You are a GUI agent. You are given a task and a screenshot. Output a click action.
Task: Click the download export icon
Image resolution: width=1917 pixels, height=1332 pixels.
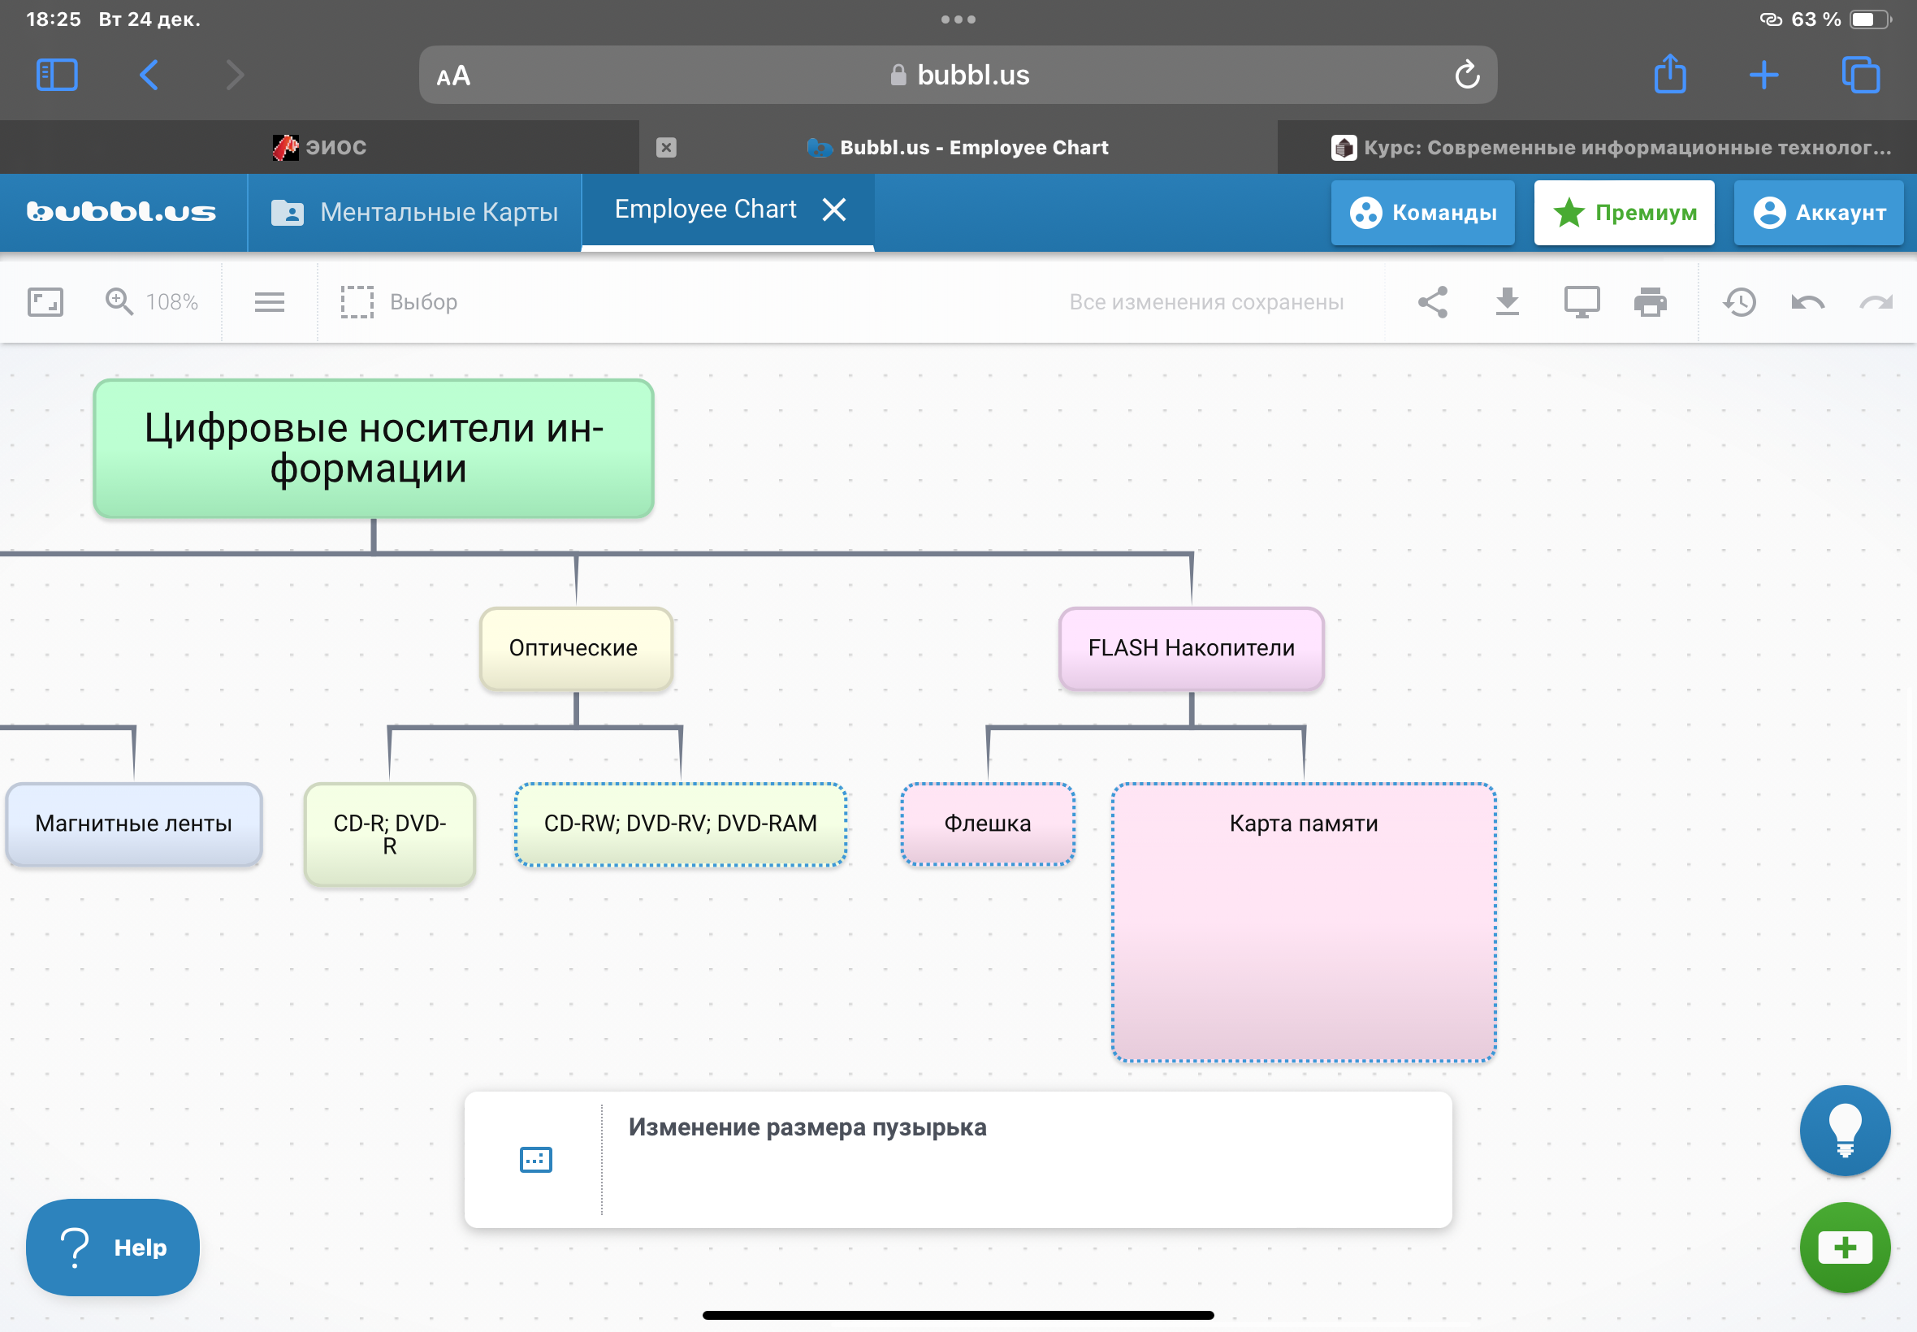[x=1507, y=301]
